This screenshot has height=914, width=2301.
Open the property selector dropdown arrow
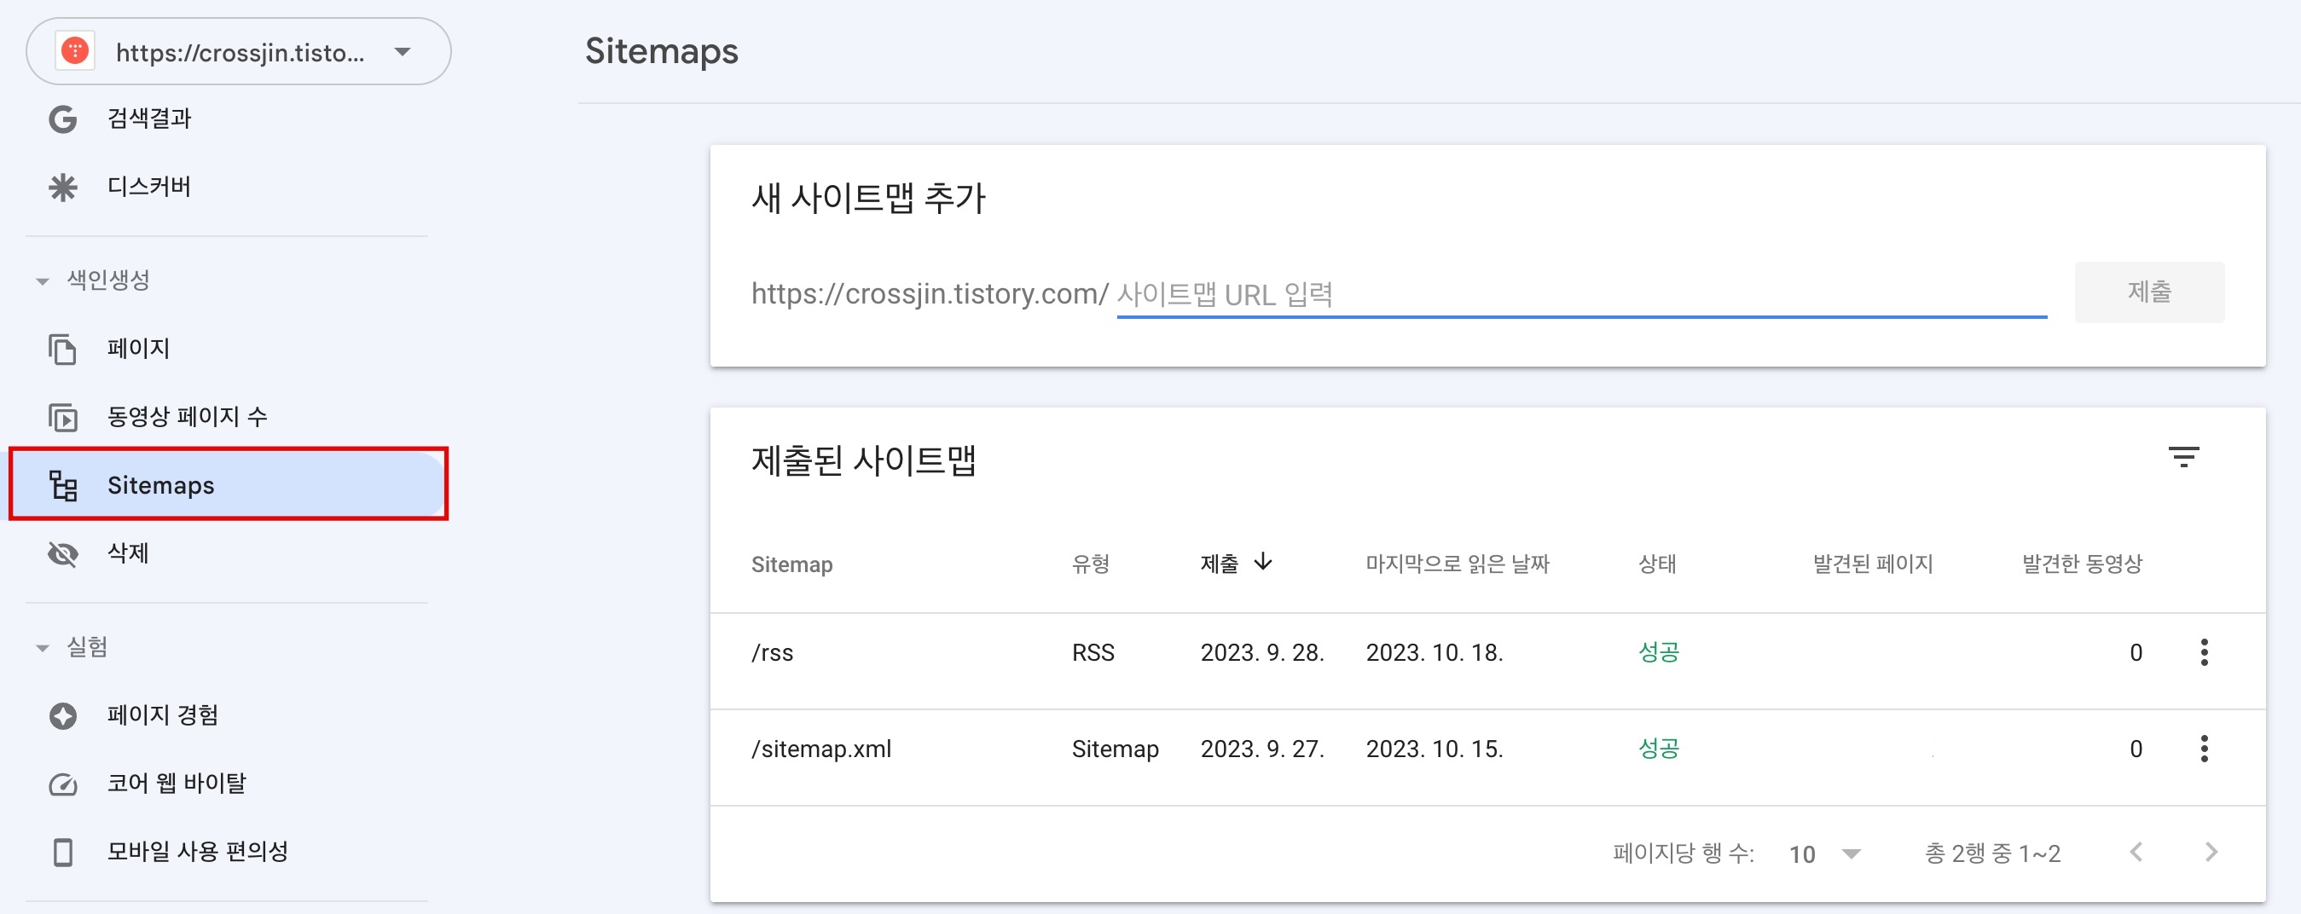[403, 52]
